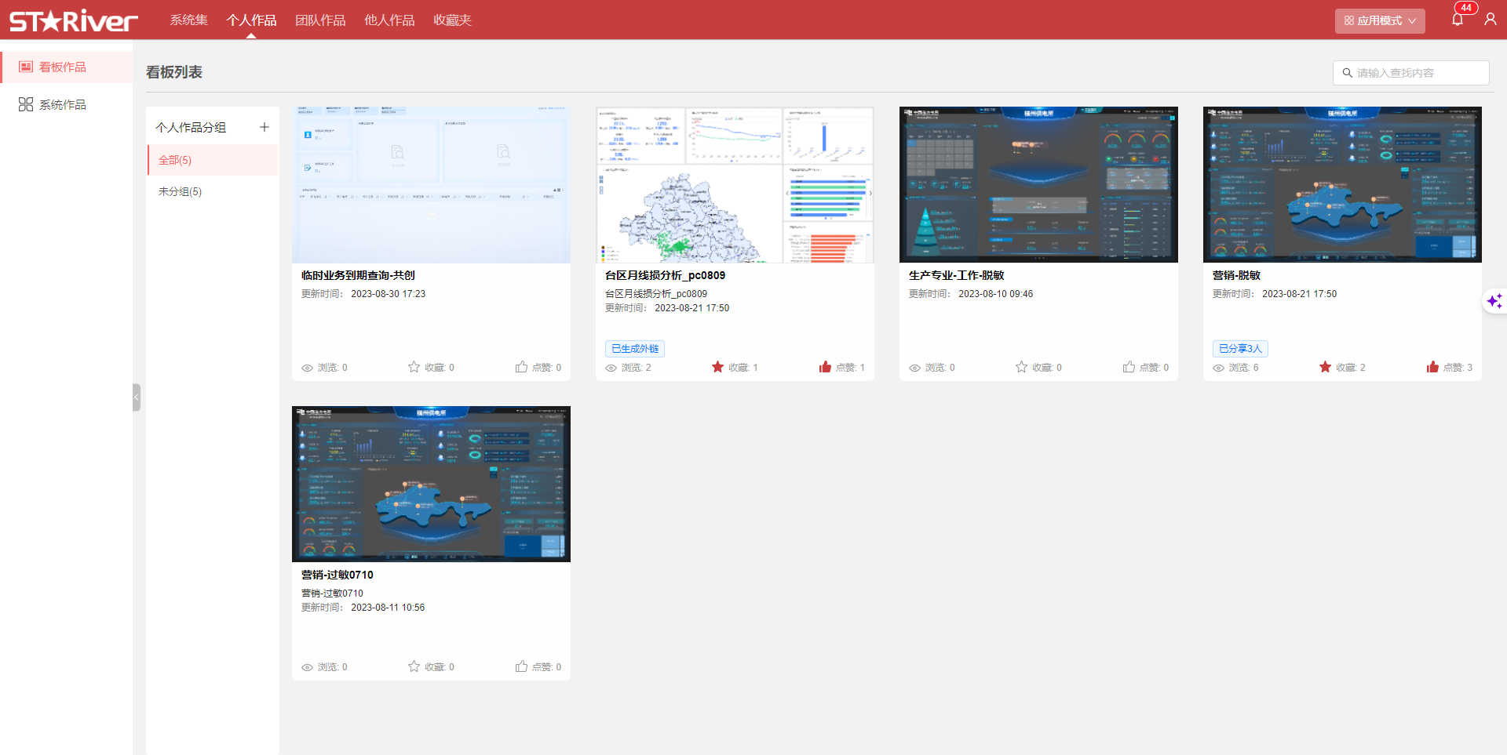Screen dimensions: 1507x755
Task: Click view eye icon on 营销-脱敏 card
Action: (1218, 368)
